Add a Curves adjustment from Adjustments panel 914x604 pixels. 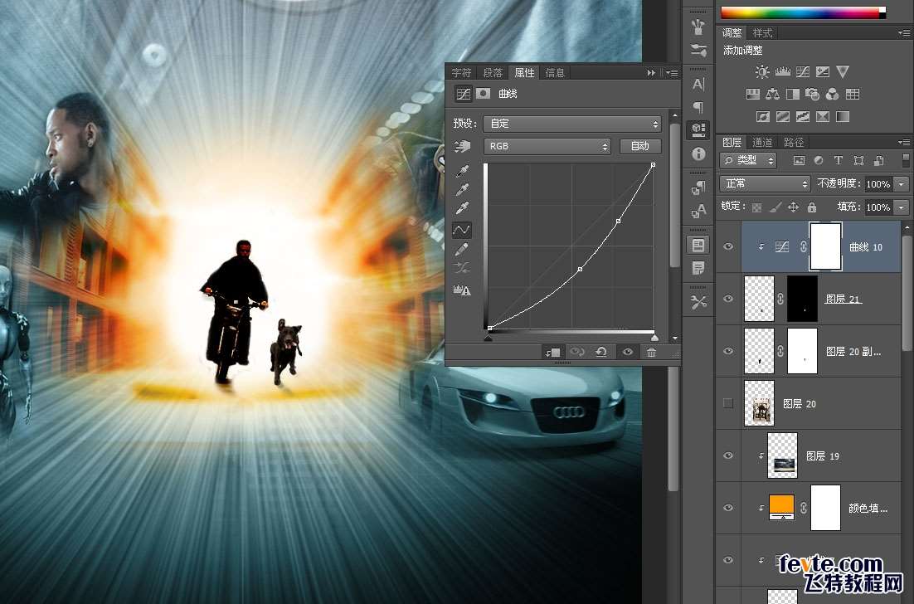[803, 71]
